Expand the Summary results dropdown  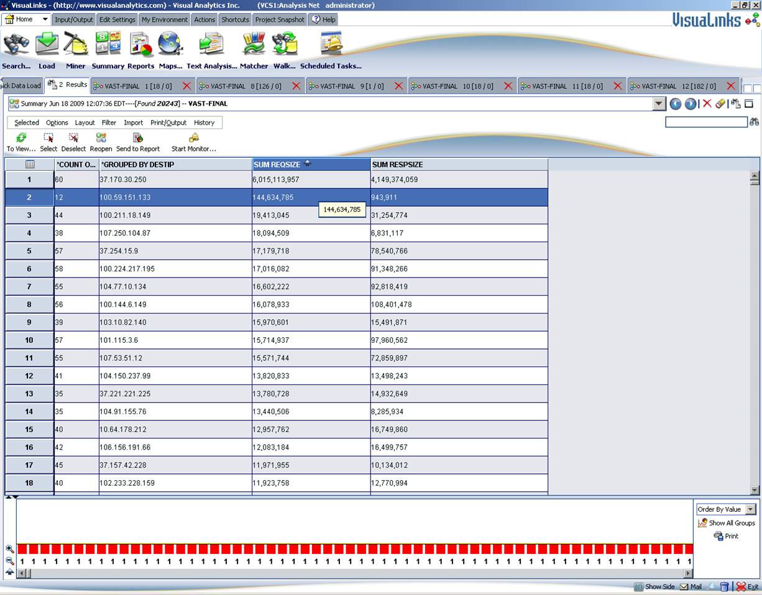[x=659, y=104]
